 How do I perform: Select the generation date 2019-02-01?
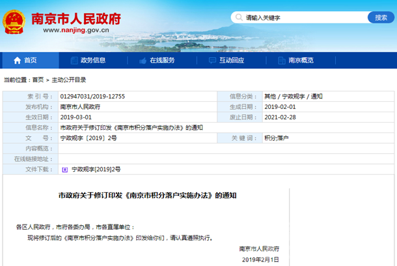[280, 107]
